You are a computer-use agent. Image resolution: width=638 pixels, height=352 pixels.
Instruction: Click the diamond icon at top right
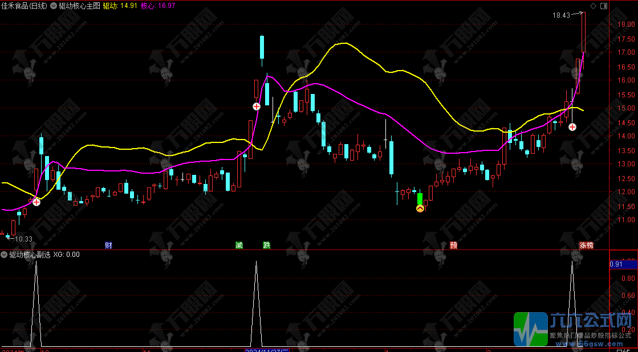[x=593, y=6]
